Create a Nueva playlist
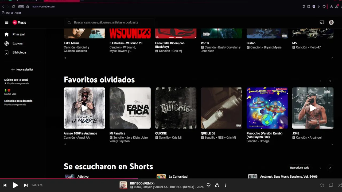Image resolution: width=342 pixels, height=192 pixels. tap(22, 70)
